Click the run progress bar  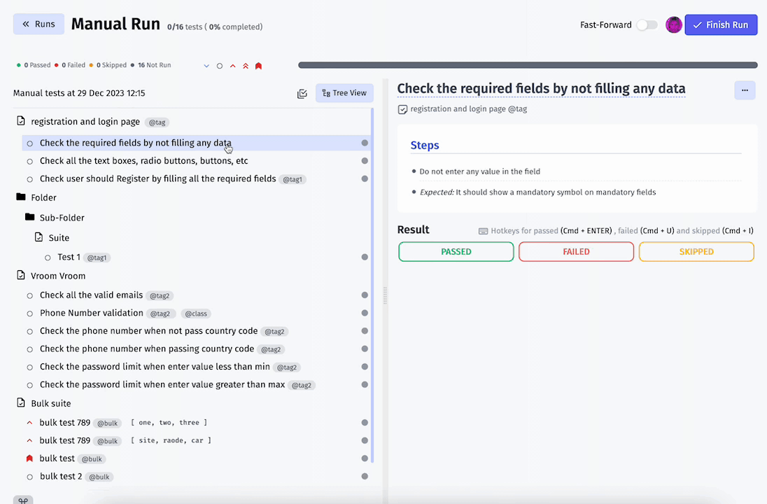tap(528, 65)
